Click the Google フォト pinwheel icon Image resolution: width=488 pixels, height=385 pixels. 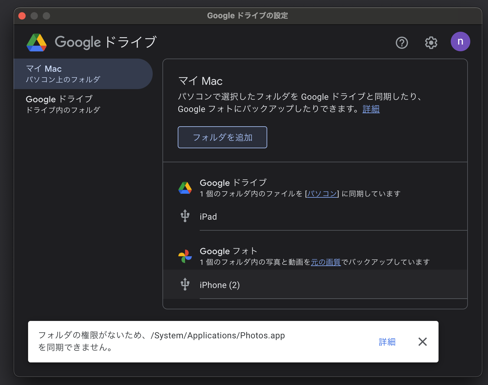[x=185, y=256]
